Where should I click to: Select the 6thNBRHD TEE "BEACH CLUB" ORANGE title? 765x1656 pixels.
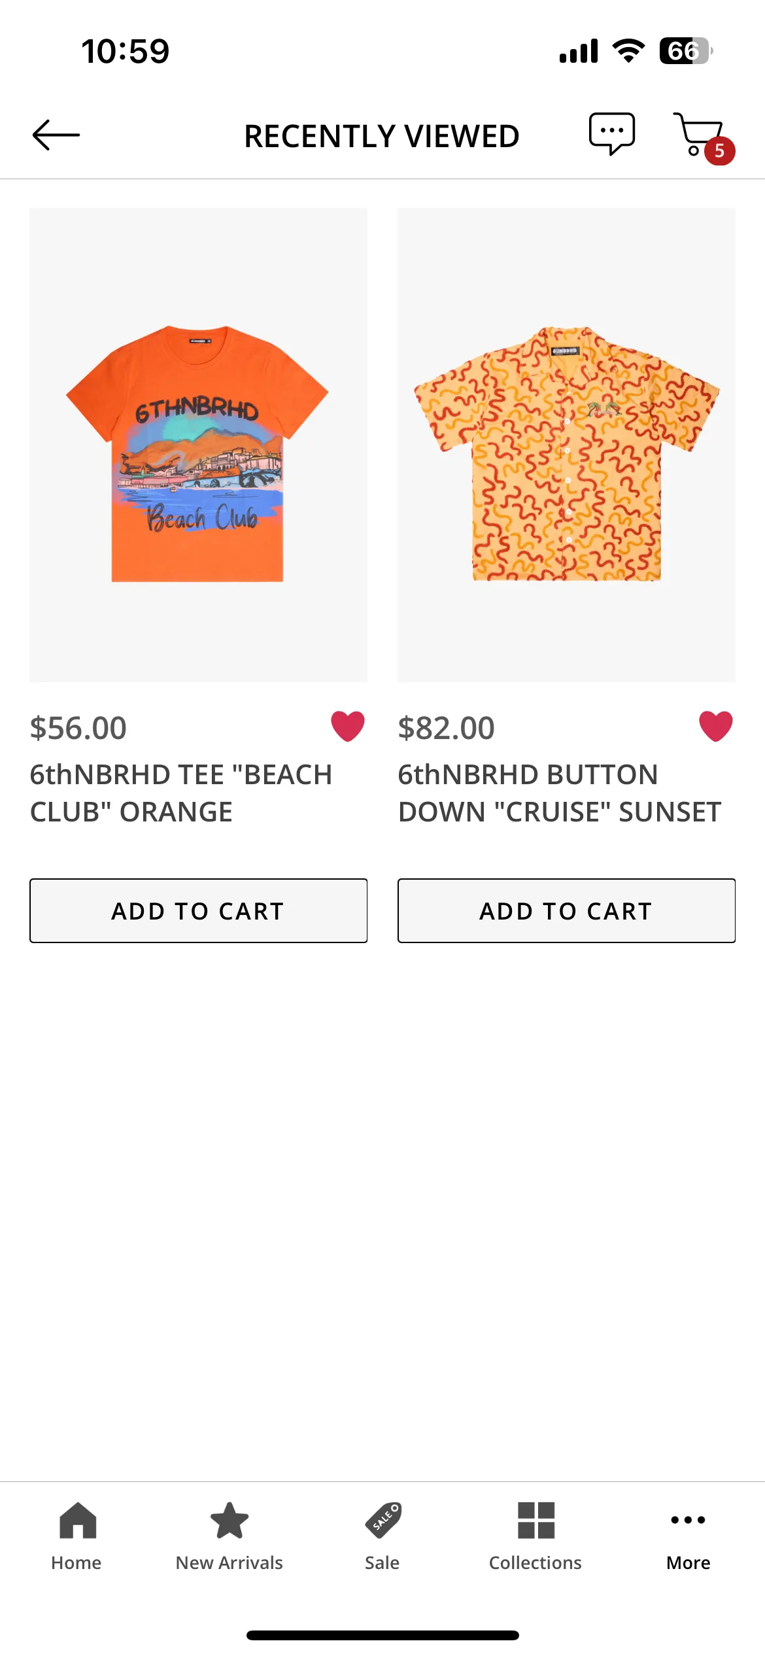click(181, 793)
